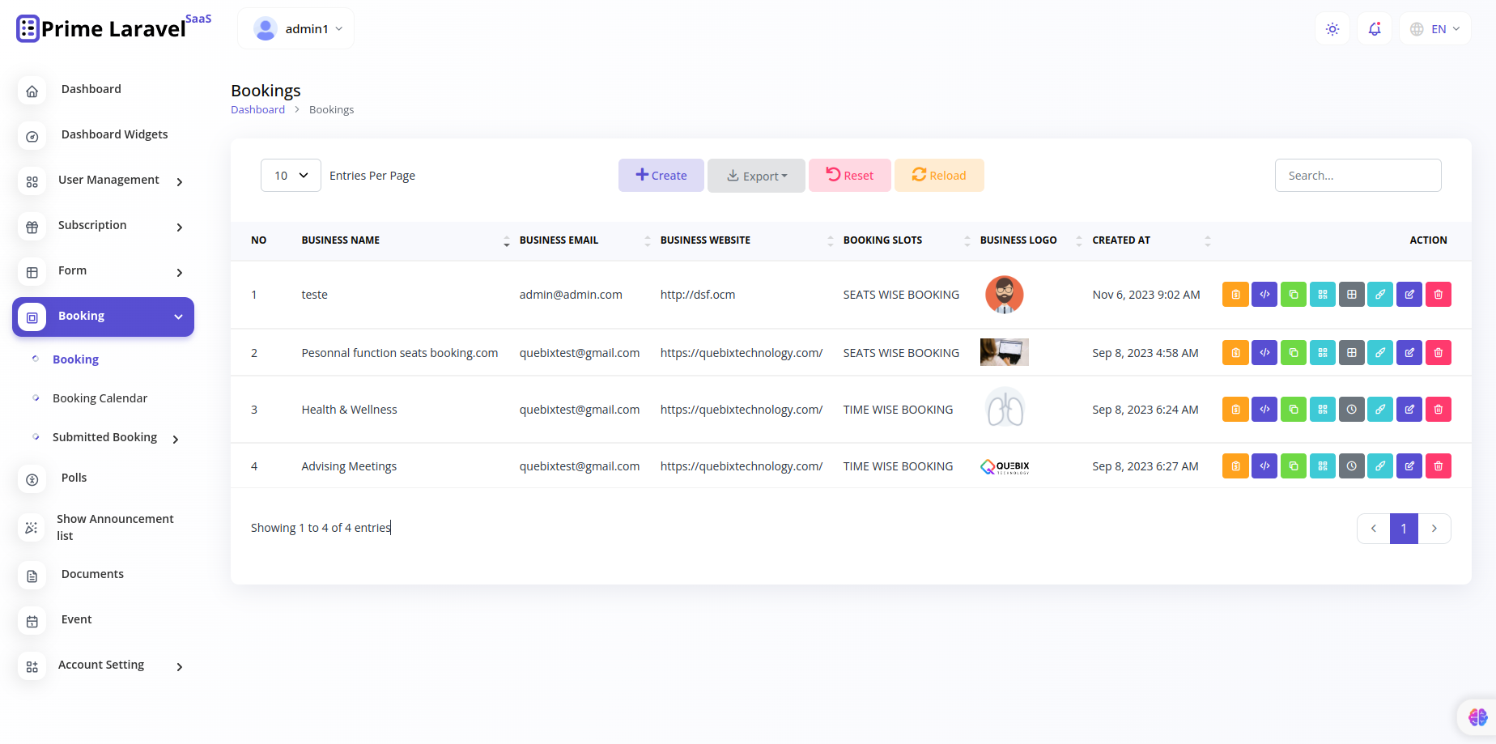Click the Dashboard breadcrumb link
Viewport: 1496px width, 744px height.
[x=257, y=109]
